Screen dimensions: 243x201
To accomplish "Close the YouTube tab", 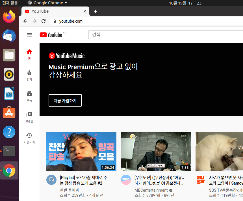I will [85, 11].
